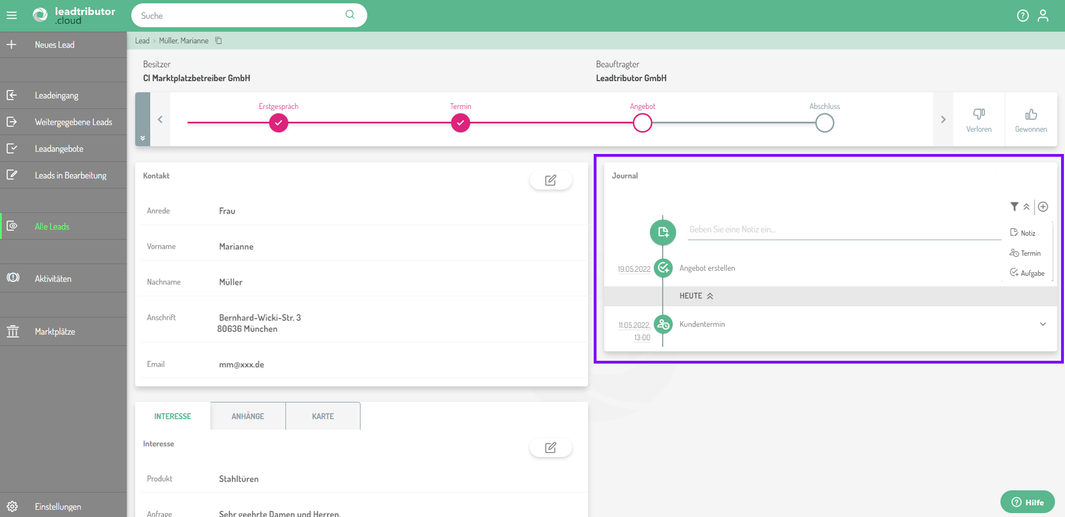Click the search magnifier icon
This screenshot has height=517, width=1065.
350,15
